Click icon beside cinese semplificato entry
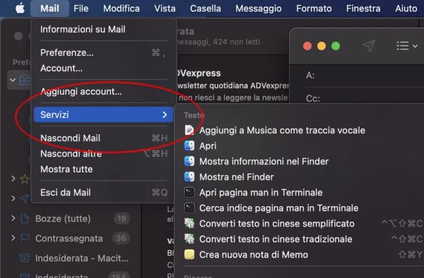Image resolution: width=424 pixels, height=278 pixels. [x=189, y=224]
